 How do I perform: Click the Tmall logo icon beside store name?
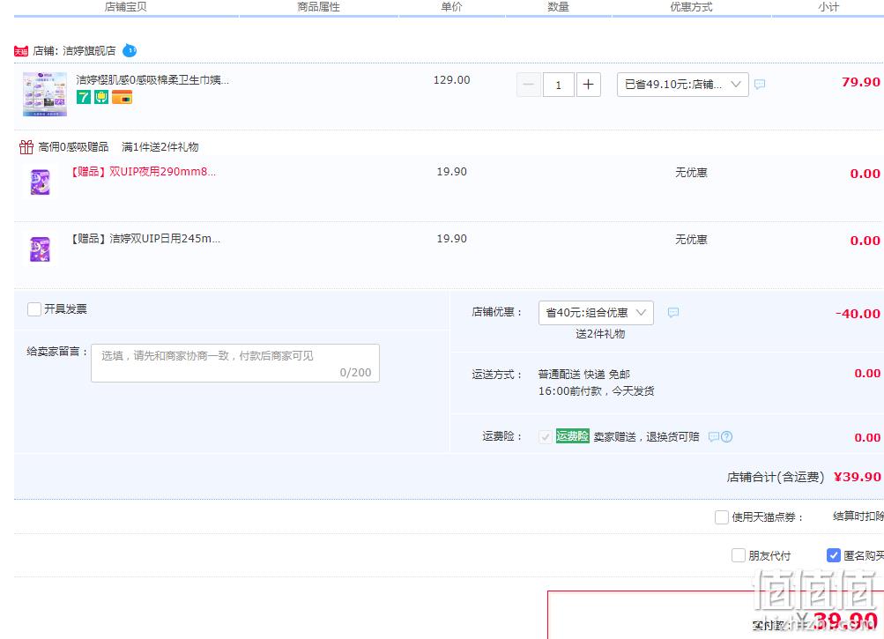pyautogui.click(x=21, y=51)
